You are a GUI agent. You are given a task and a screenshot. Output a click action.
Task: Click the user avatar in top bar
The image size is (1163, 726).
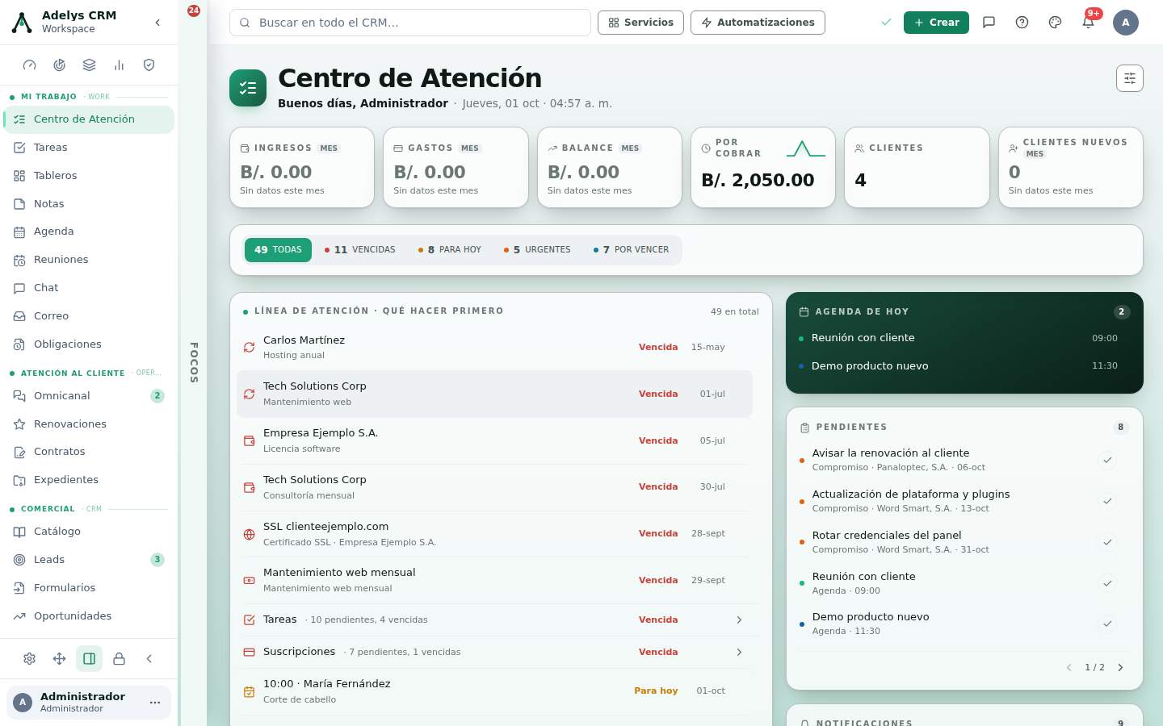click(1125, 23)
